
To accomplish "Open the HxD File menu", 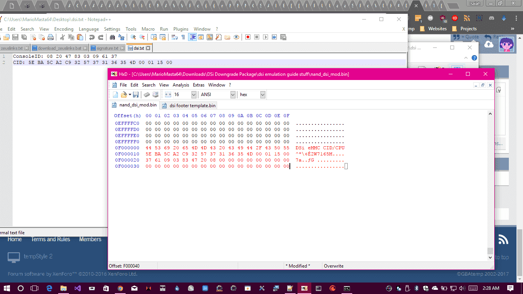I will (123, 85).
